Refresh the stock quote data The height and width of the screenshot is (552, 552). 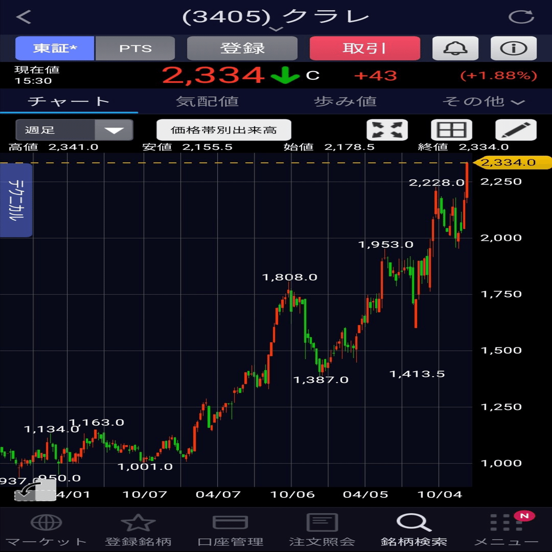(521, 16)
